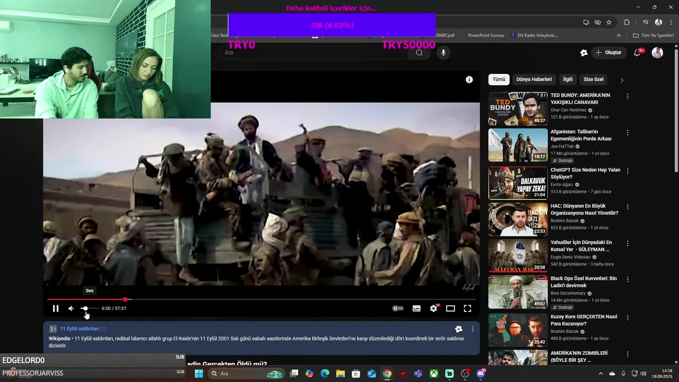Switch to theater mode view
Viewport: 679px width, 382px height.
coord(450,308)
